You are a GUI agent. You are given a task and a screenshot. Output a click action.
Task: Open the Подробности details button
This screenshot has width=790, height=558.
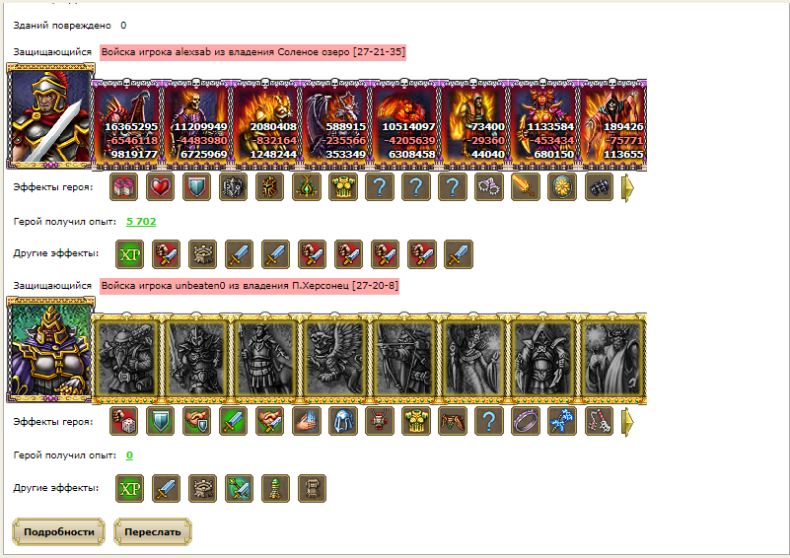click(58, 531)
